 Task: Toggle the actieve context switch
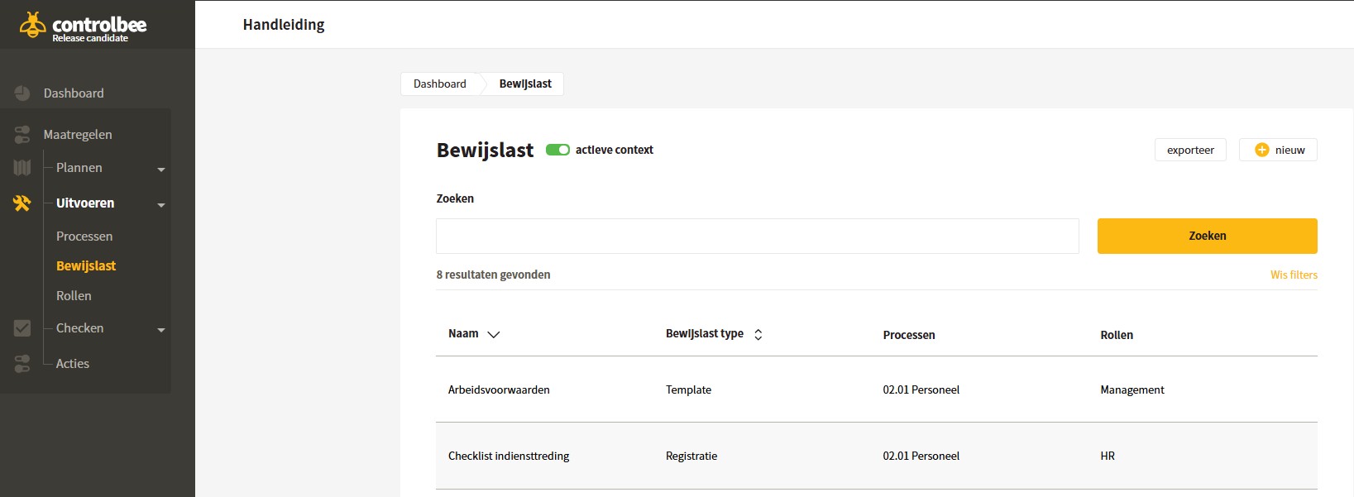coord(557,150)
